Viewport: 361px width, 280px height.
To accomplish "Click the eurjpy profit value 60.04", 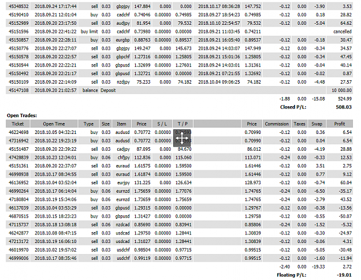I will pos(346,182).
